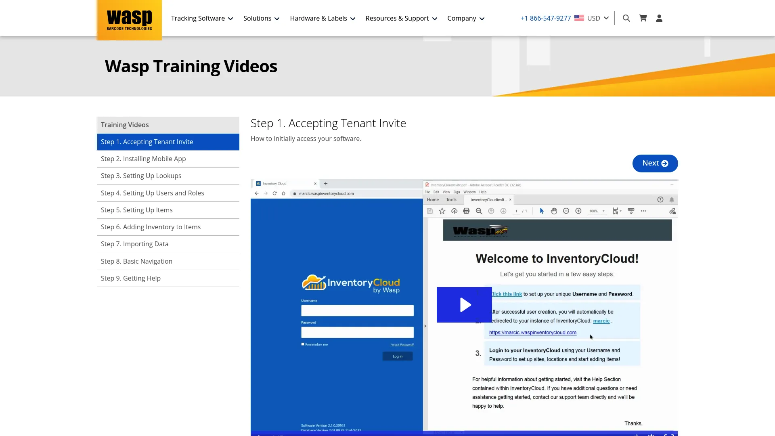
Task: Expand the Tracking Software menu
Action: [202, 18]
